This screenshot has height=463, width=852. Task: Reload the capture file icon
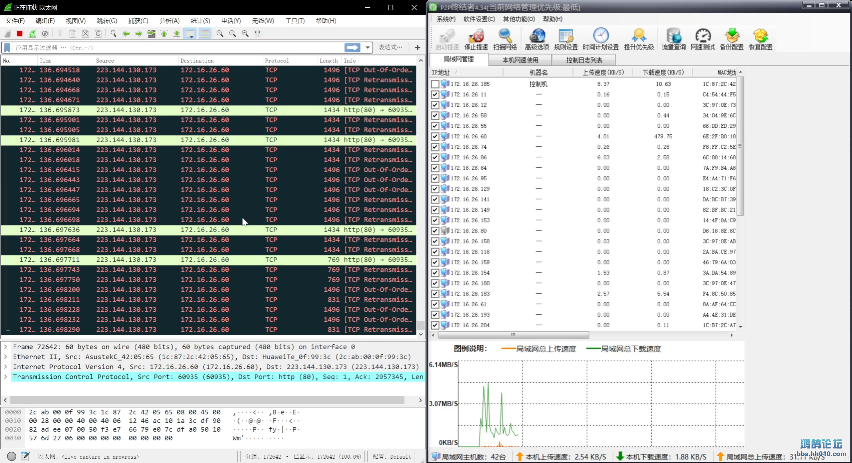tap(98, 34)
